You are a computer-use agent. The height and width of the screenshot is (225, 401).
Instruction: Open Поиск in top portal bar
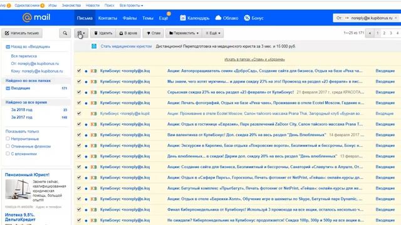[x=109, y=6]
